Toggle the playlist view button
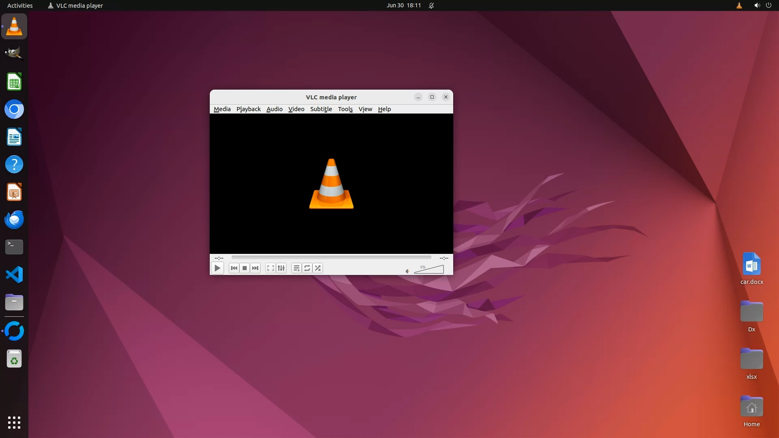 (296, 268)
